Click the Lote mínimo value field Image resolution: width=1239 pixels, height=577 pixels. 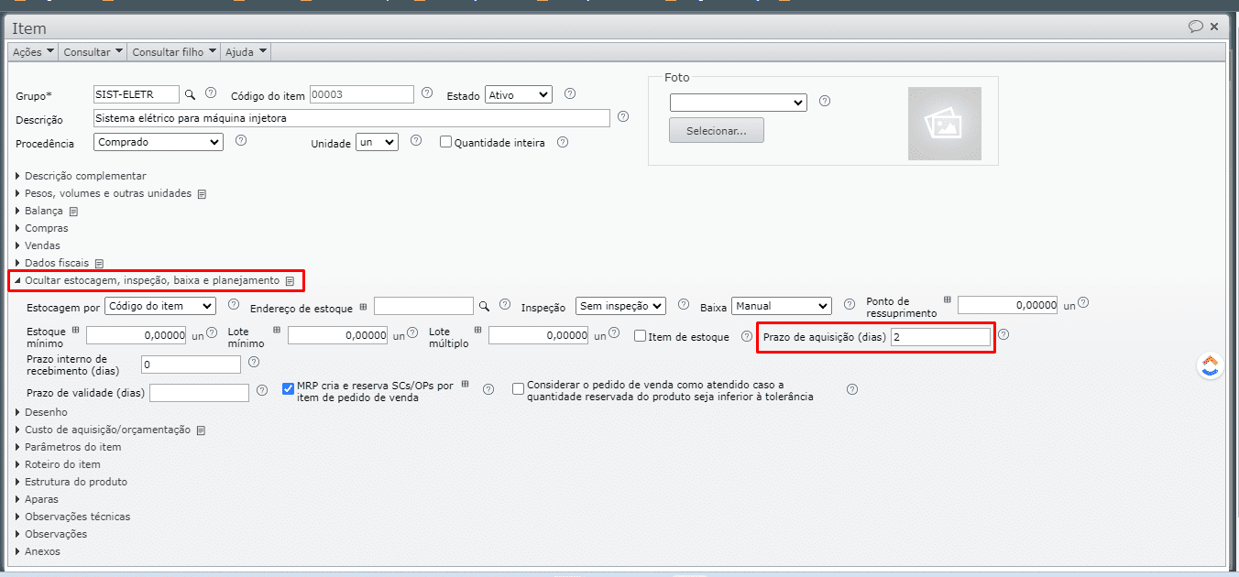point(338,336)
